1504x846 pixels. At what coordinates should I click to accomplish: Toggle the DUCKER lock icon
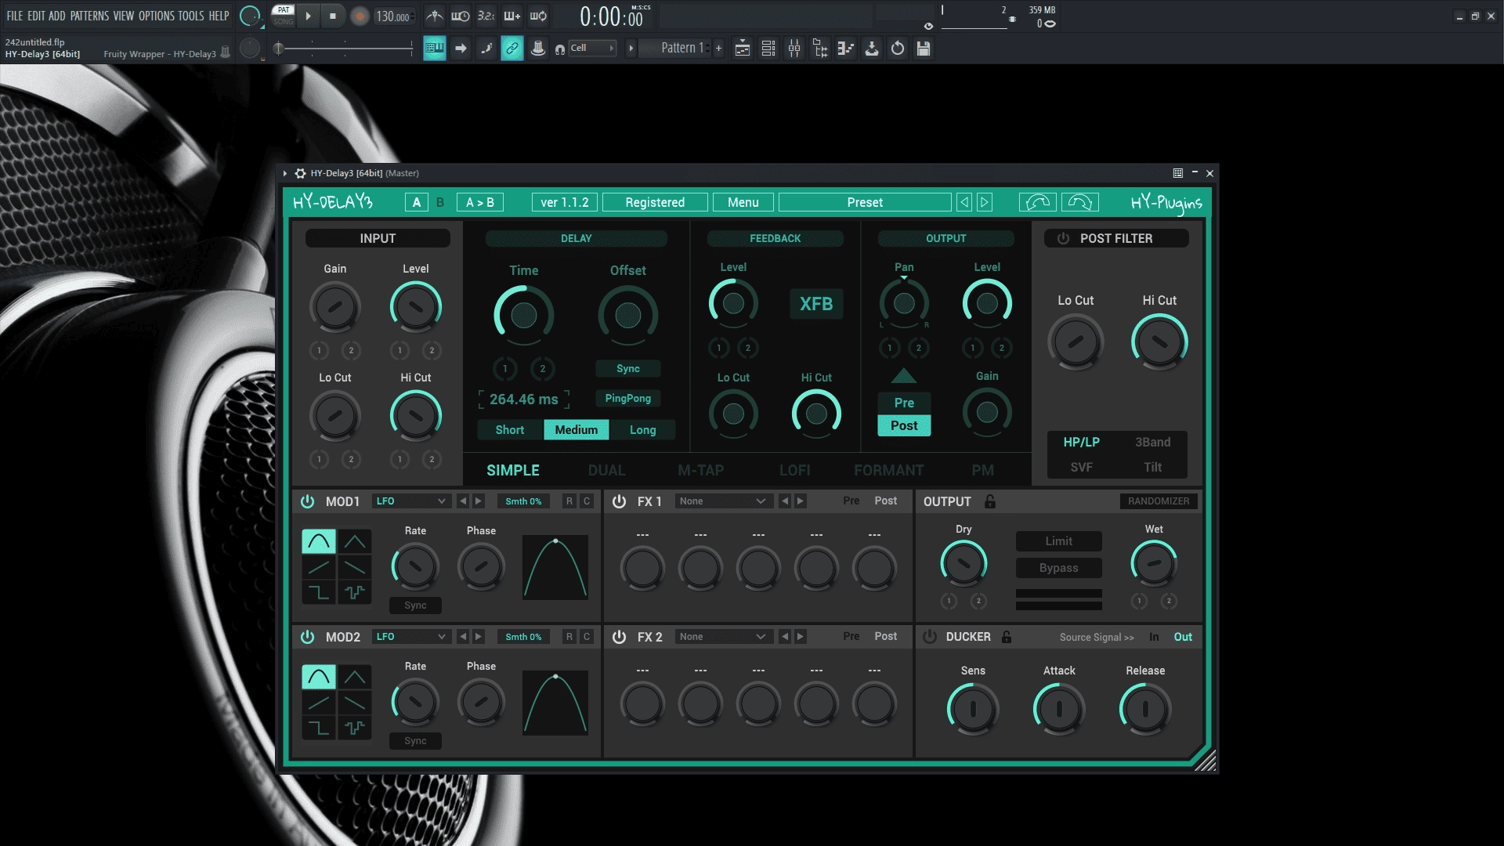tap(1007, 637)
